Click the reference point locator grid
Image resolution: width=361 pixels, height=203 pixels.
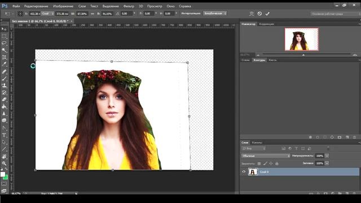click(x=20, y=14)
